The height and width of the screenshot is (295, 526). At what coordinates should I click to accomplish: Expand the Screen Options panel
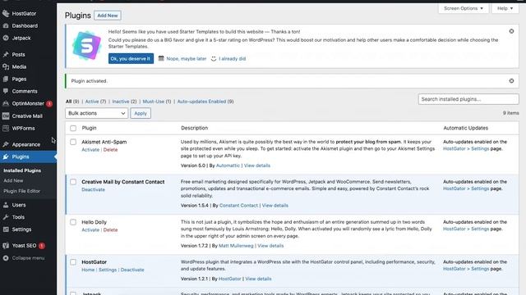coord(464,8)
